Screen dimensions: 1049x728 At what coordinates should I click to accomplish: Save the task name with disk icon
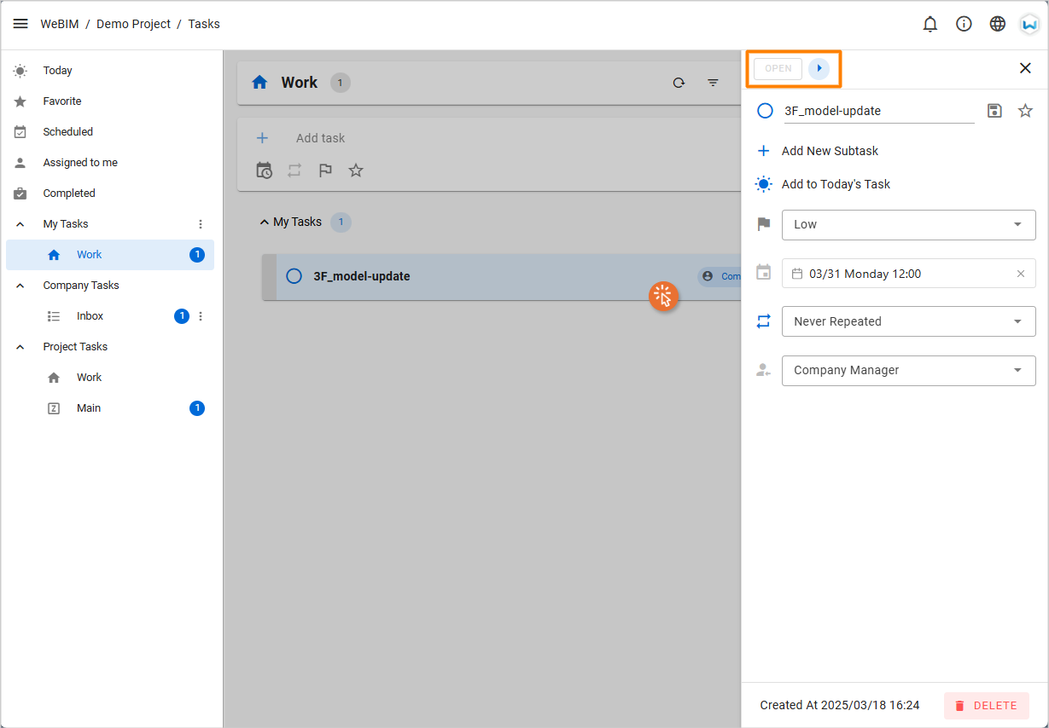tap(994, 111)
